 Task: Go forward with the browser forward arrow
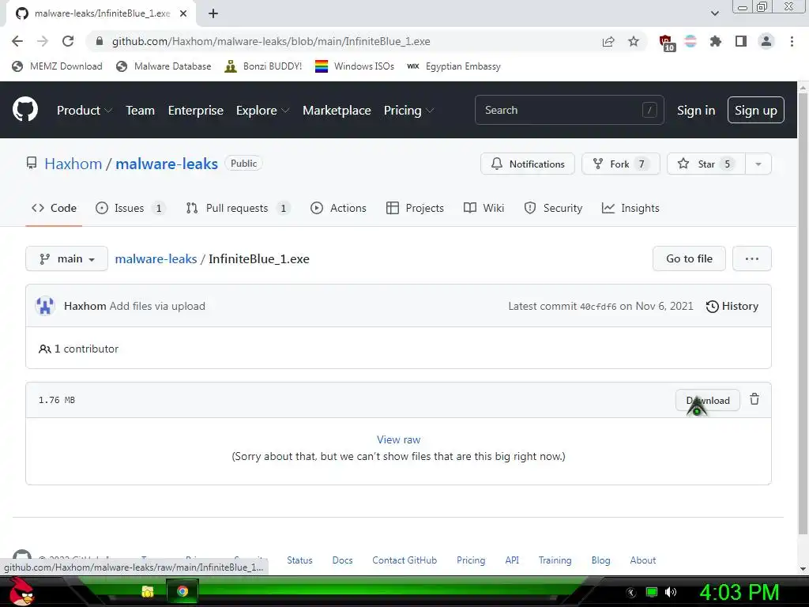coord(43,41)
